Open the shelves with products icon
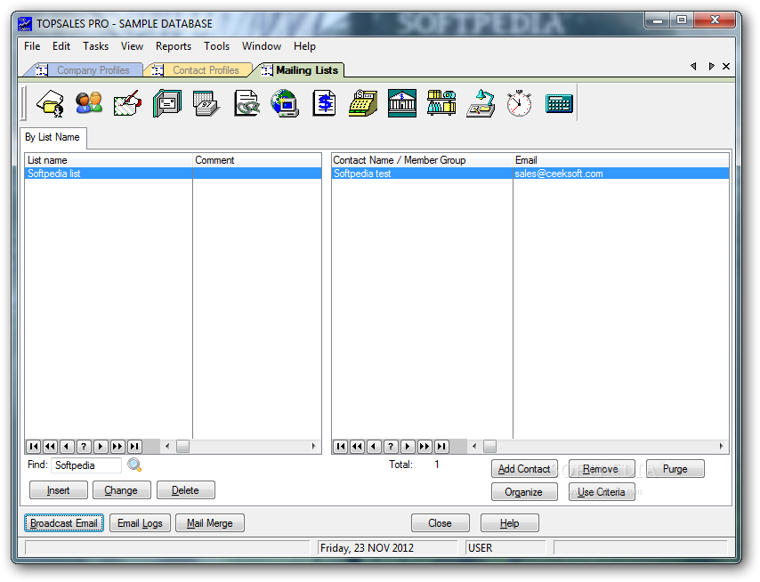 (x=441, y=103)
